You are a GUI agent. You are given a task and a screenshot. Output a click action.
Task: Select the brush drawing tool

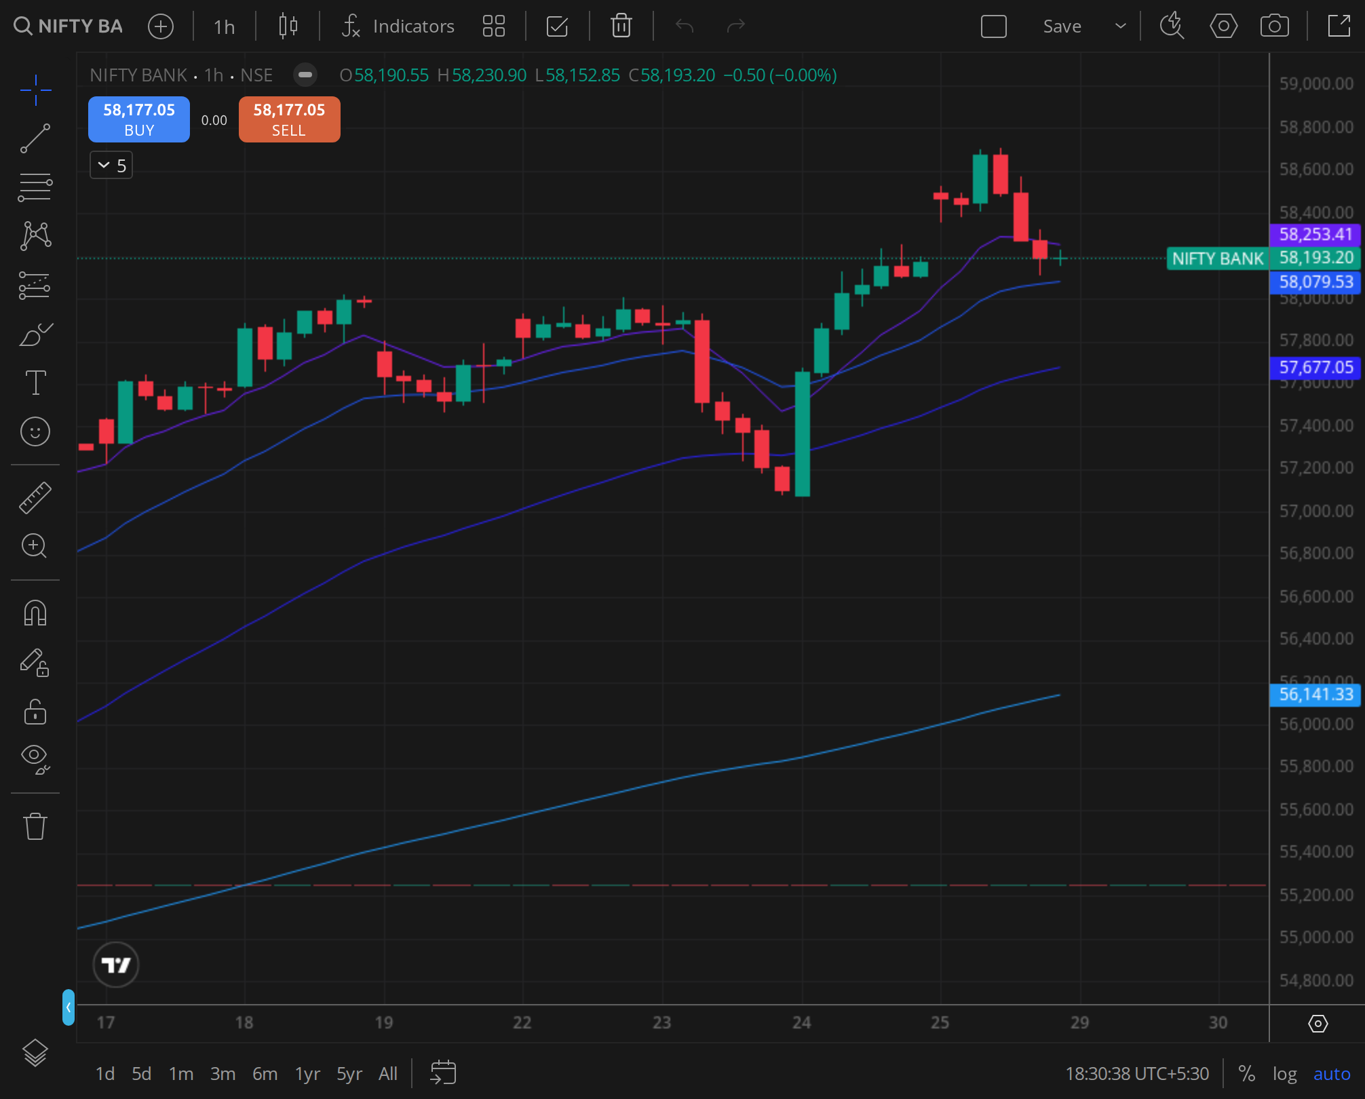pos(35,334)
